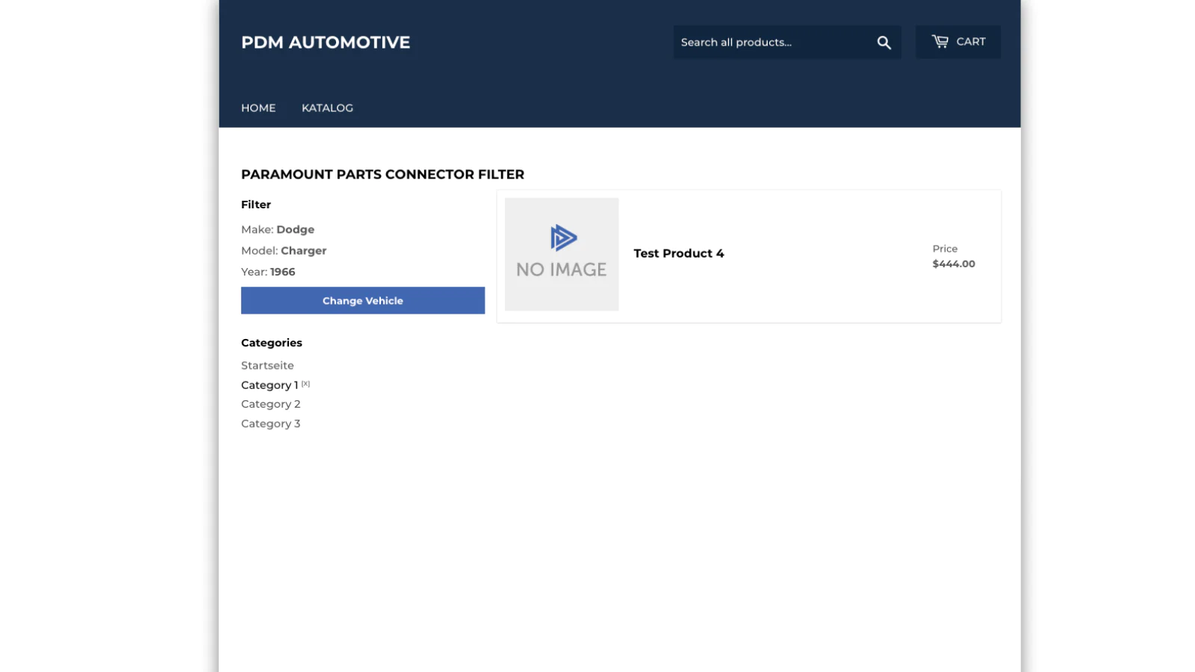Click the search magnifier icon
Viewport: 1195px width, 672px height.
(884, 43)
